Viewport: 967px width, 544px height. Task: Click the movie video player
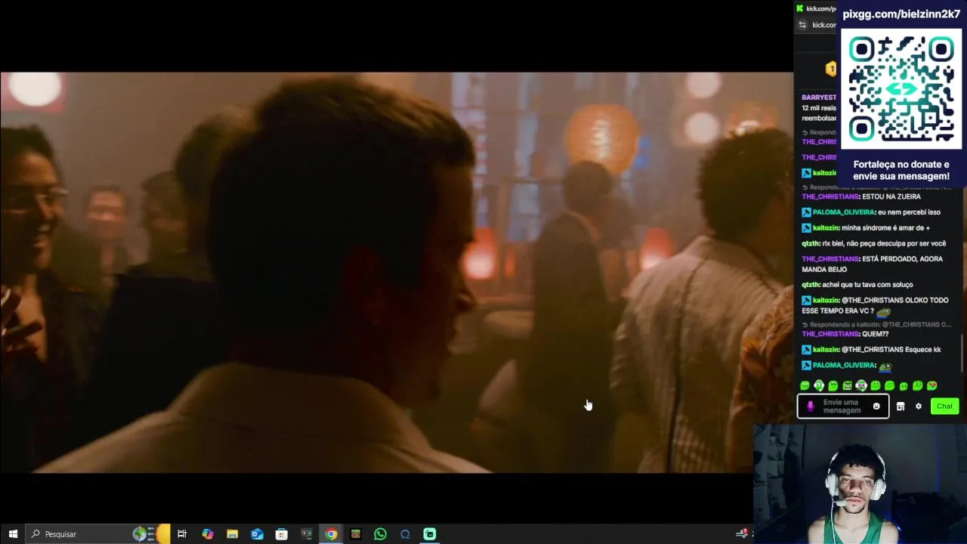(397, 272)
